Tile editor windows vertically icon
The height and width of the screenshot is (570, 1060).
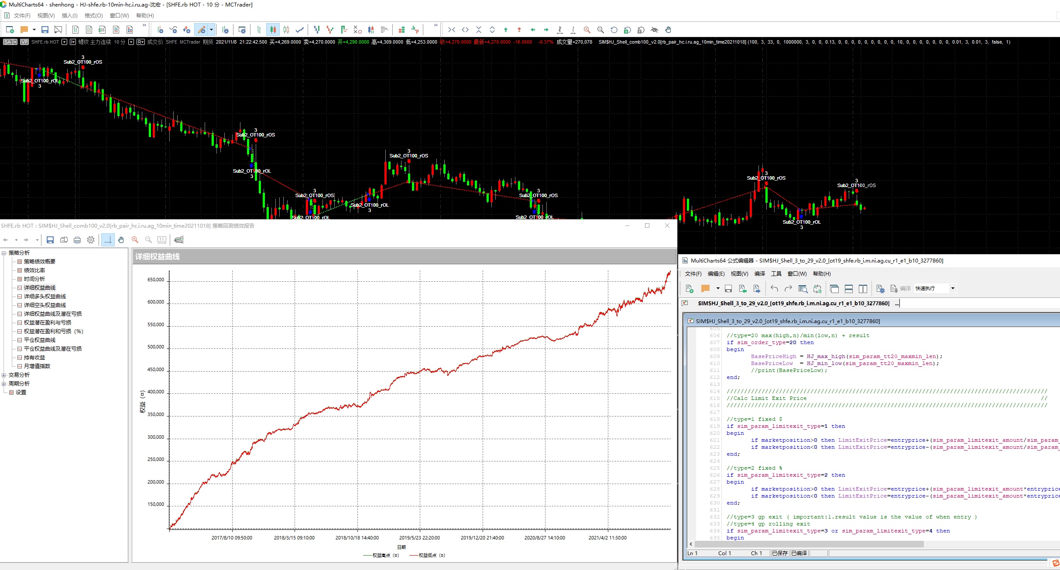(863, 288)
